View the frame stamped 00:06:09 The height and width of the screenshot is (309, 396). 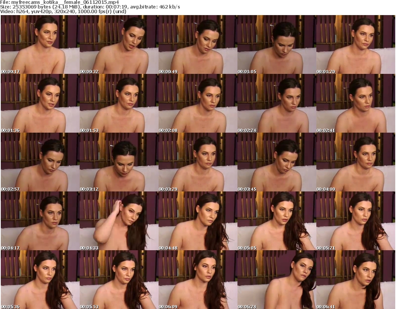(198, 280)
